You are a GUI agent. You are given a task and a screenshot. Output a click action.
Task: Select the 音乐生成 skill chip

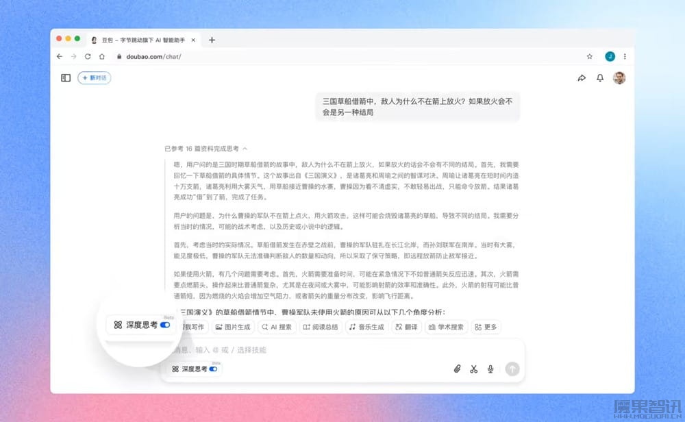point(366,327)
